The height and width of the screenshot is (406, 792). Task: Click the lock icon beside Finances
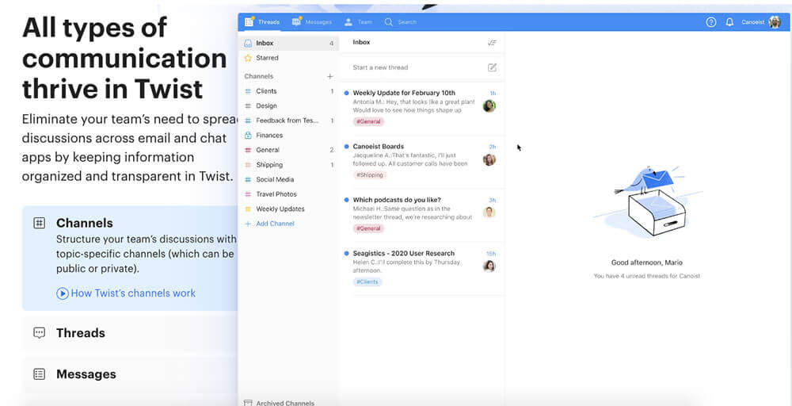coord(248,136)
